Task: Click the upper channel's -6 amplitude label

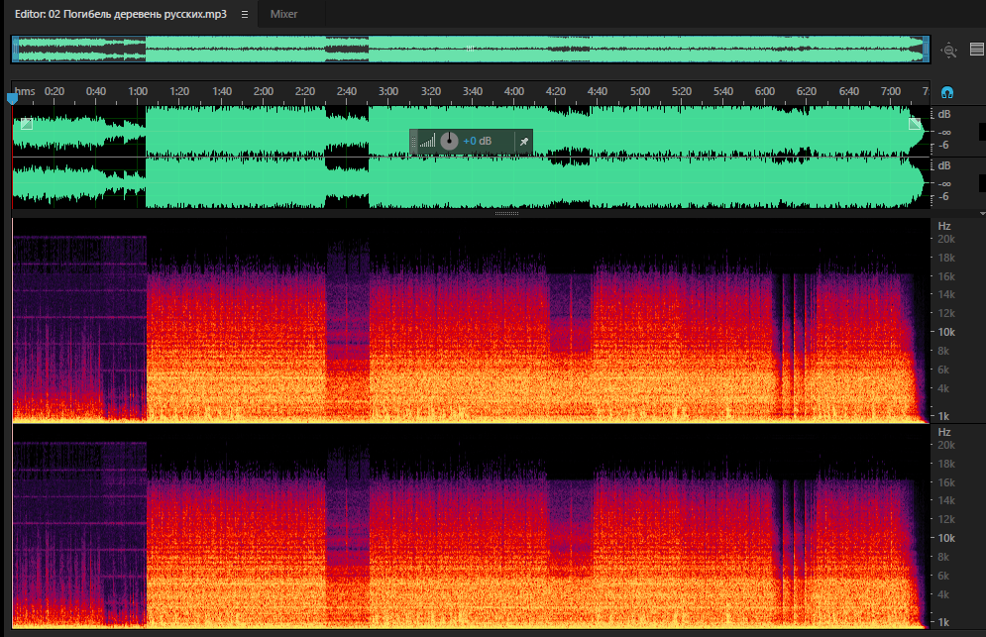Action: [943, 146]
